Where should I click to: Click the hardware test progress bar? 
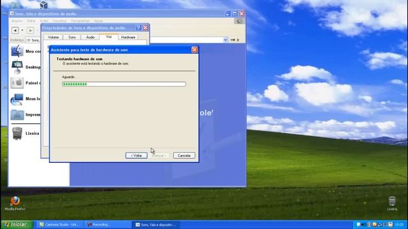click(124, 84)
